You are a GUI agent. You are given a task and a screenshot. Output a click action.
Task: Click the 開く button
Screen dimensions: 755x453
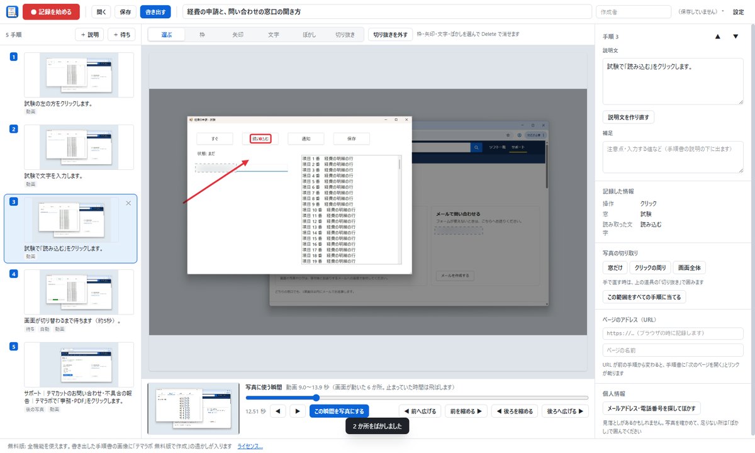tap(101, 11)
